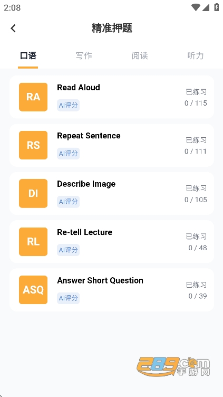223x397 pixels.
Task: Open the orange ASQ icon
Action: pos(33,290)
